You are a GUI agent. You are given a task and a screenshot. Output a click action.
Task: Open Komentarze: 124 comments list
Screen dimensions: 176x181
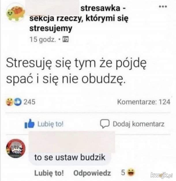click(x=144, y=102)
